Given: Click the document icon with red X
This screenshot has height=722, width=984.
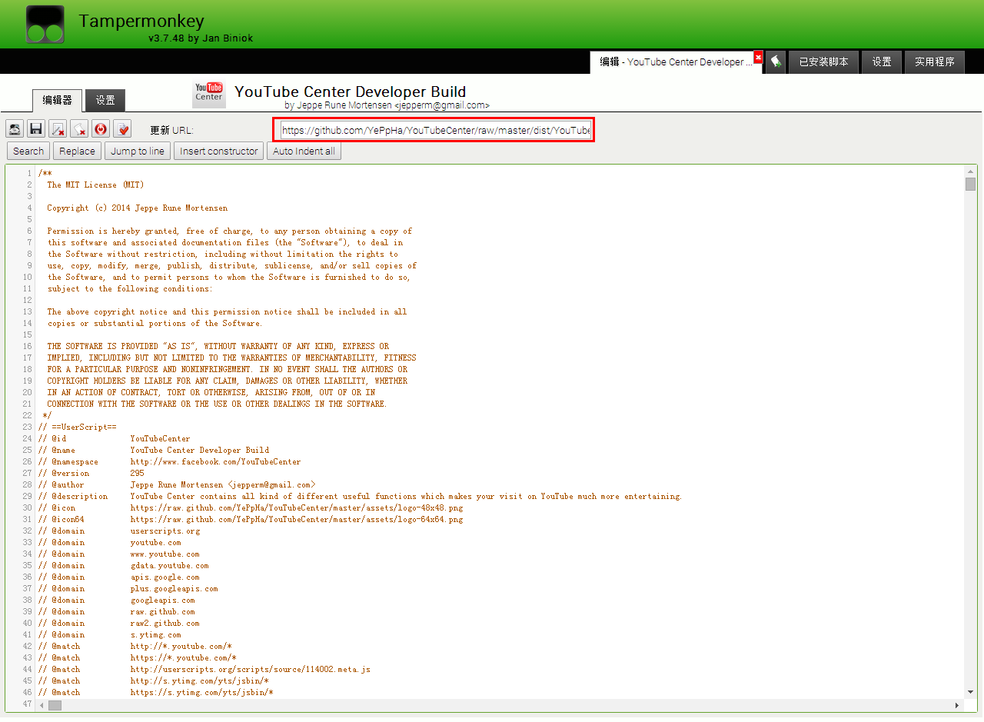Looking at the screenshot, I should pos(58,128).
